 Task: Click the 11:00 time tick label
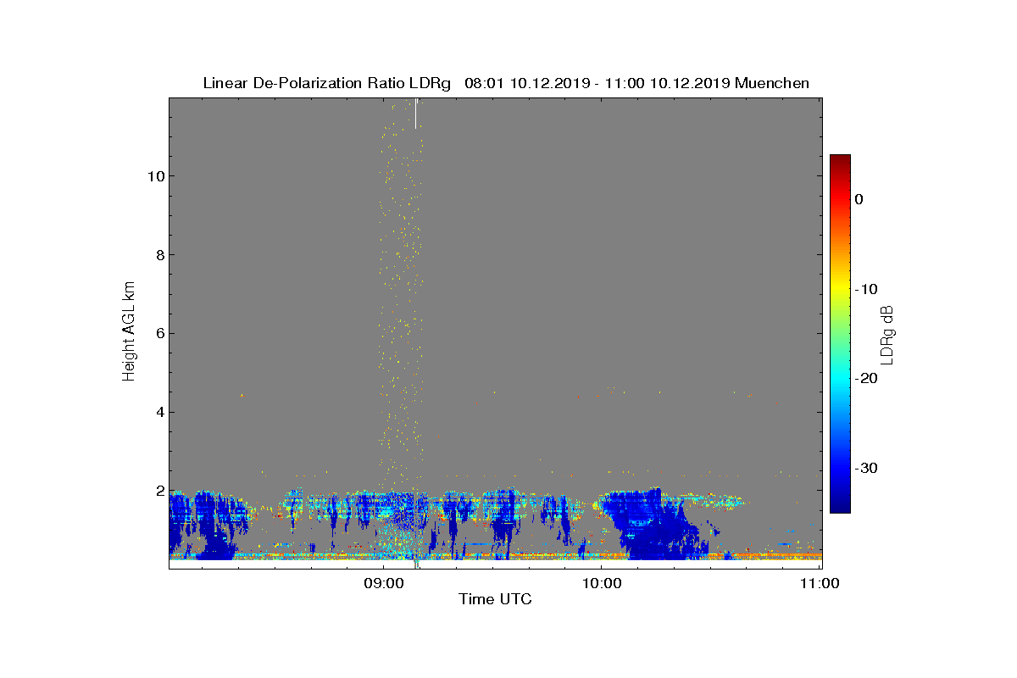pos(819,583)
